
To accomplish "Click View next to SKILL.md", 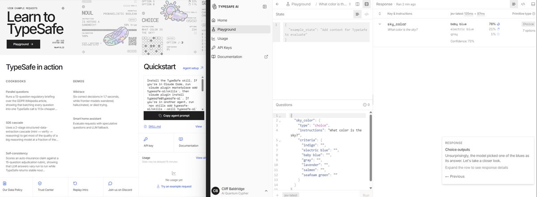I will click(x=199, y=126).
